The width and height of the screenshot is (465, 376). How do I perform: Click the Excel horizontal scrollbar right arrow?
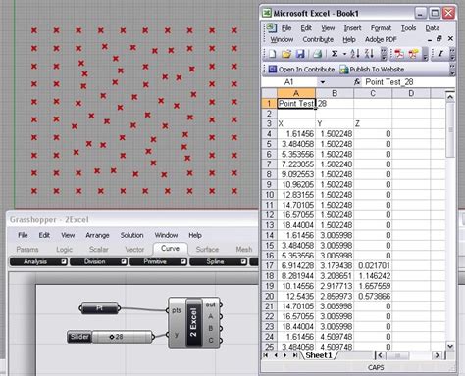tap(437, 355)
